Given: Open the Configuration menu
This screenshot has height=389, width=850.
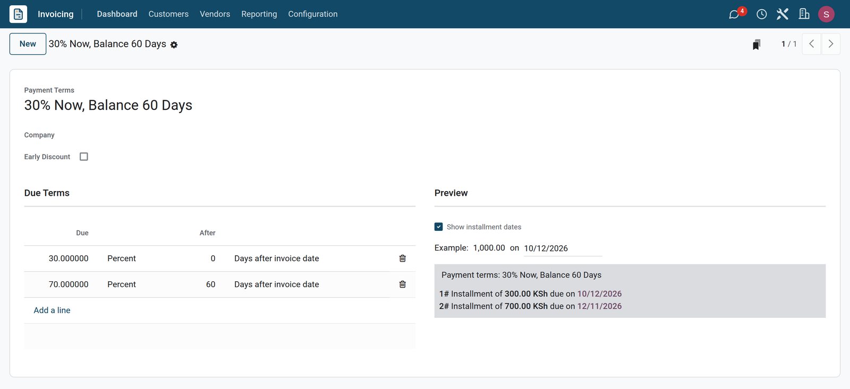Looking at the screenshot, I should 313,14.
